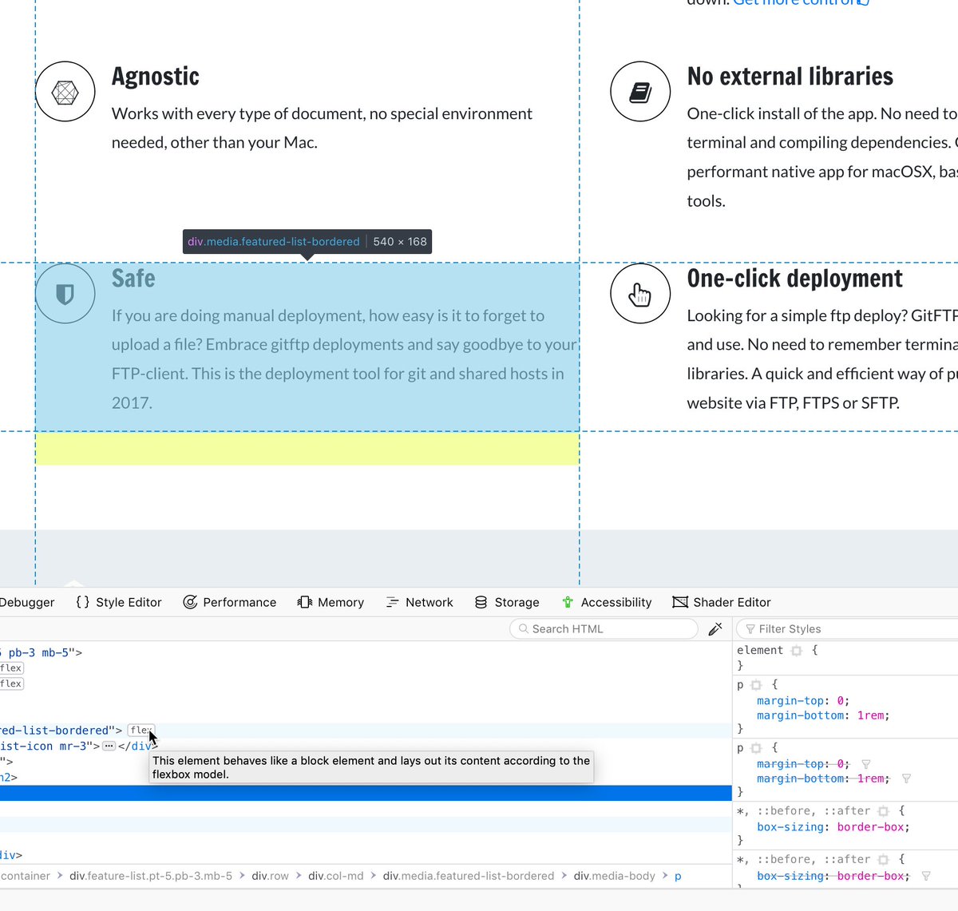Viewport: 958px width, 911px height.
Task: Click the highlighted selected row in markup view
Action: click(x=366, y=793)
